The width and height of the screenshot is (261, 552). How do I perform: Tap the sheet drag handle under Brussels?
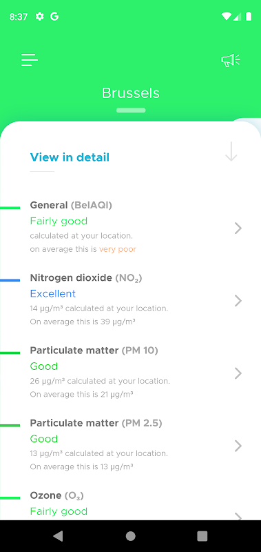click(x=131, y=110)
